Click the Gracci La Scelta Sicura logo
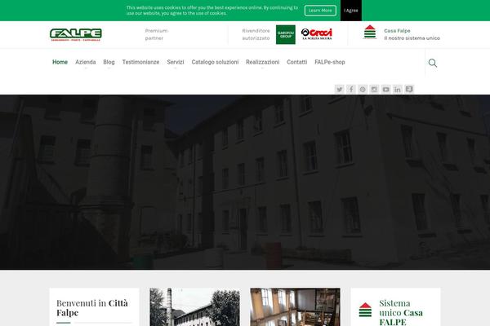The height and width of the screenshot is (326, 490). coord(317,34)
